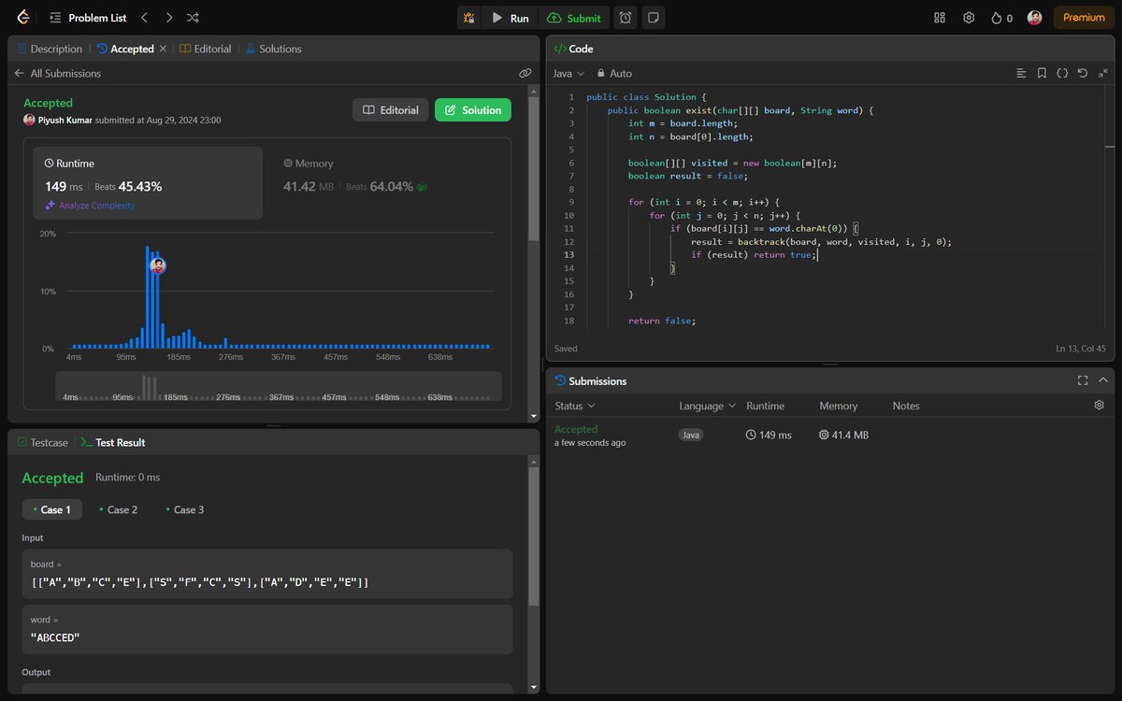Copy submission link icon
The height and width of the screenshot is (701, 1122).
[525, 73]
